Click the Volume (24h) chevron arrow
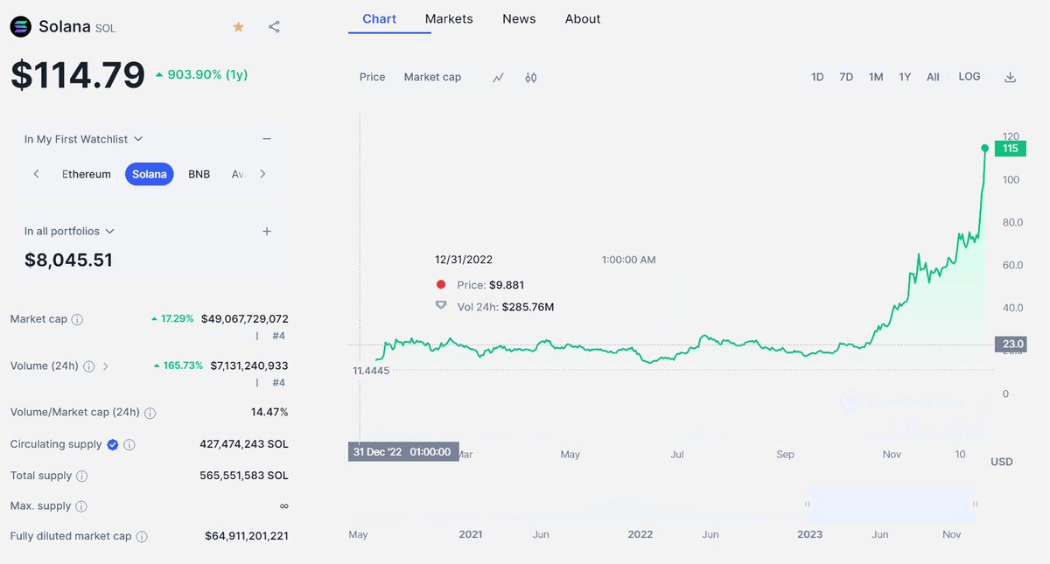Viewport: 1050px width, 564px height. pos(106,366)
